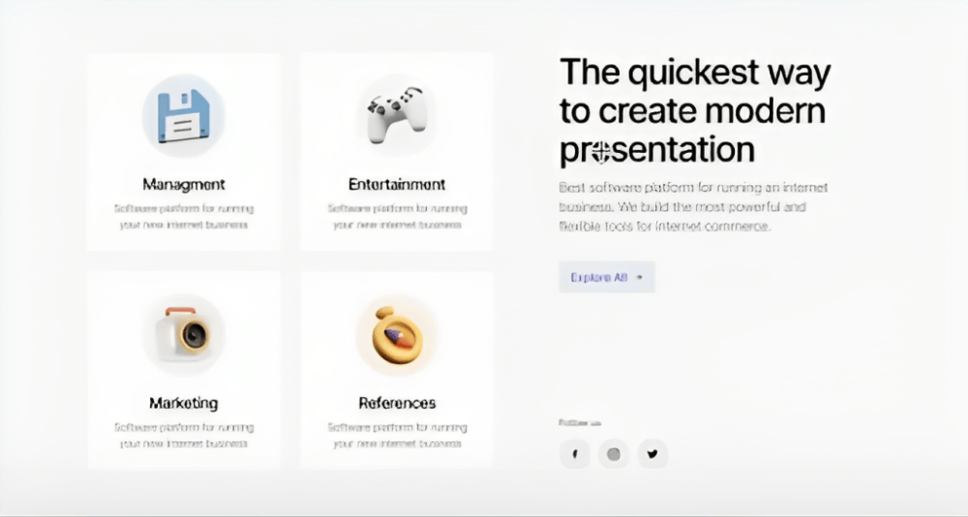968x517 pixels.
Task: Click the compass References icon
Action: [x=397, y=334]
